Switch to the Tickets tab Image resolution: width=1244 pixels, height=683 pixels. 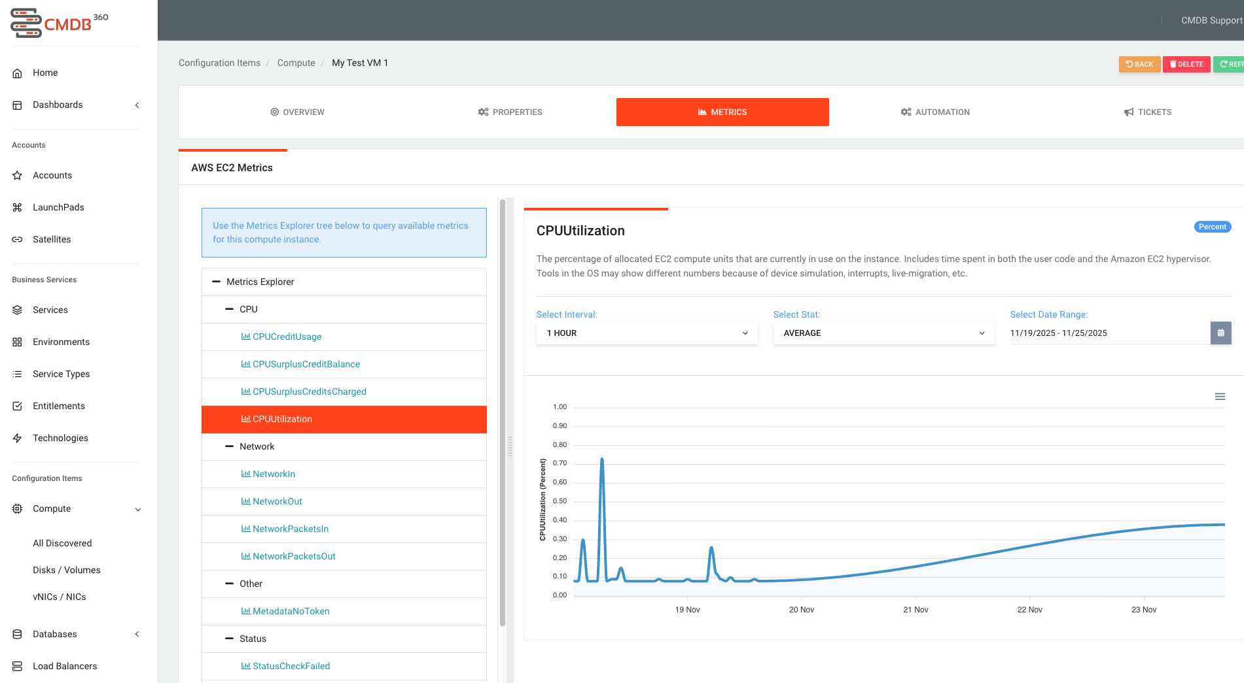(x=1148, y=112)
